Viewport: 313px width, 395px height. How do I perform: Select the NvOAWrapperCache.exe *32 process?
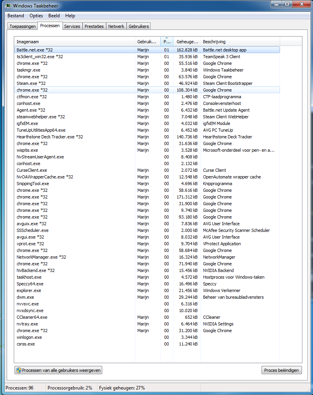pyautogui.click(x=147, y=177)
